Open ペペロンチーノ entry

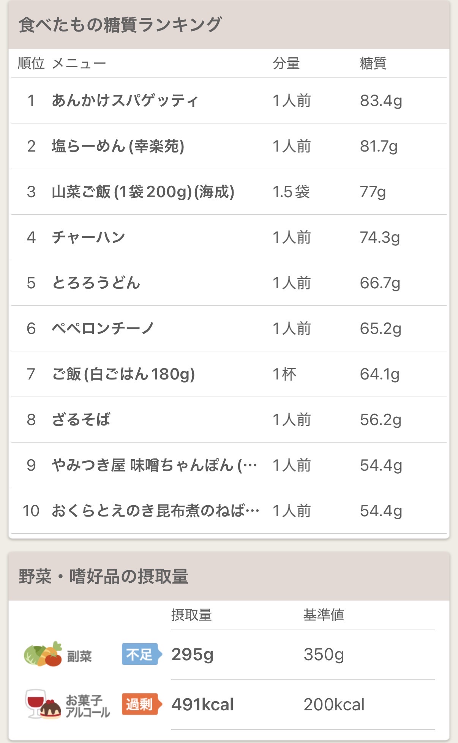(103, 329)
